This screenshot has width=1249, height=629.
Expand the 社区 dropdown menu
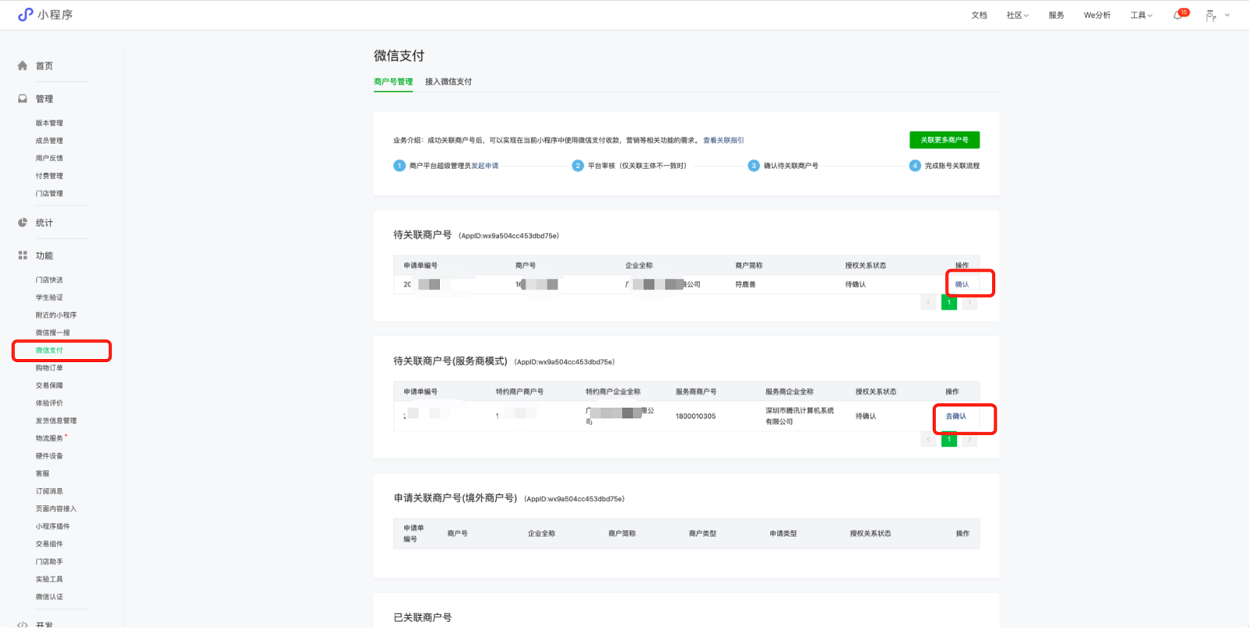point(1017,16)
